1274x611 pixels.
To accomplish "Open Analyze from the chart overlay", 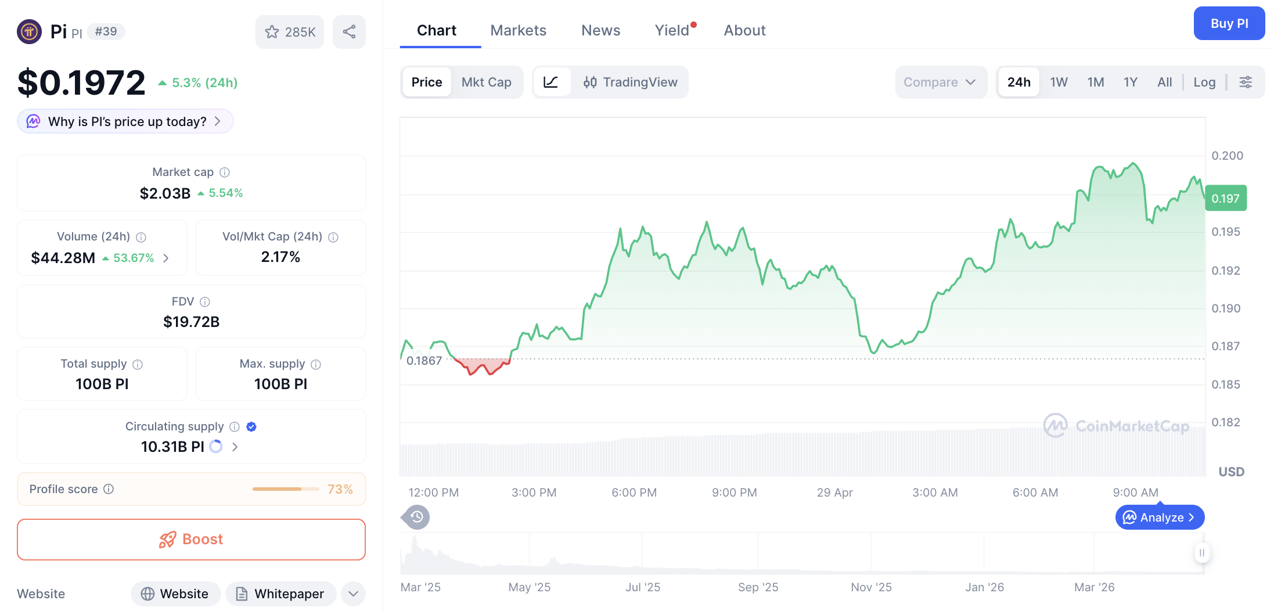I will tap(1159, 517).
